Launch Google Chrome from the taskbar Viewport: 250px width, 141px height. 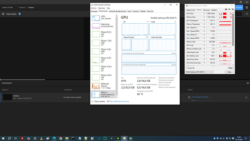click(x=60, y=138)
